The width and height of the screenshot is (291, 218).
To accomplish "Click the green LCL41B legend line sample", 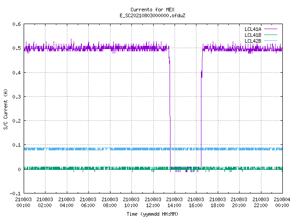I will coord(271,35).
